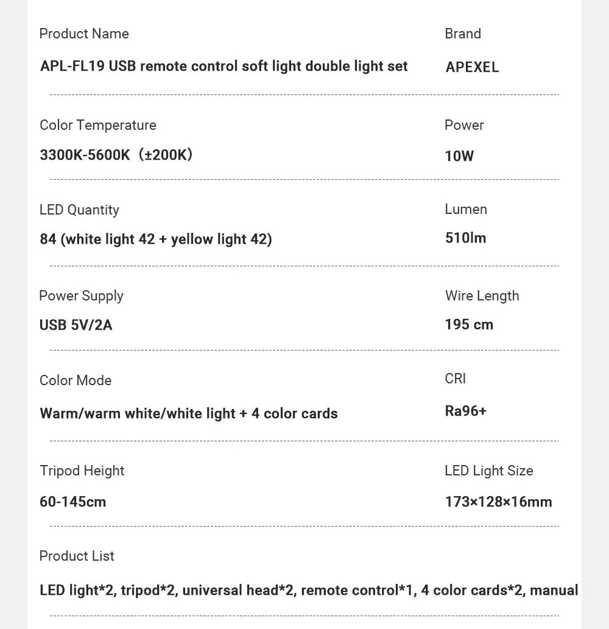Select the USB 5V/2A value

pos(76,325)
